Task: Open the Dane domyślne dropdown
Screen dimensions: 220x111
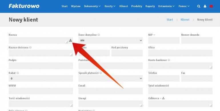Action: point(111,40)
